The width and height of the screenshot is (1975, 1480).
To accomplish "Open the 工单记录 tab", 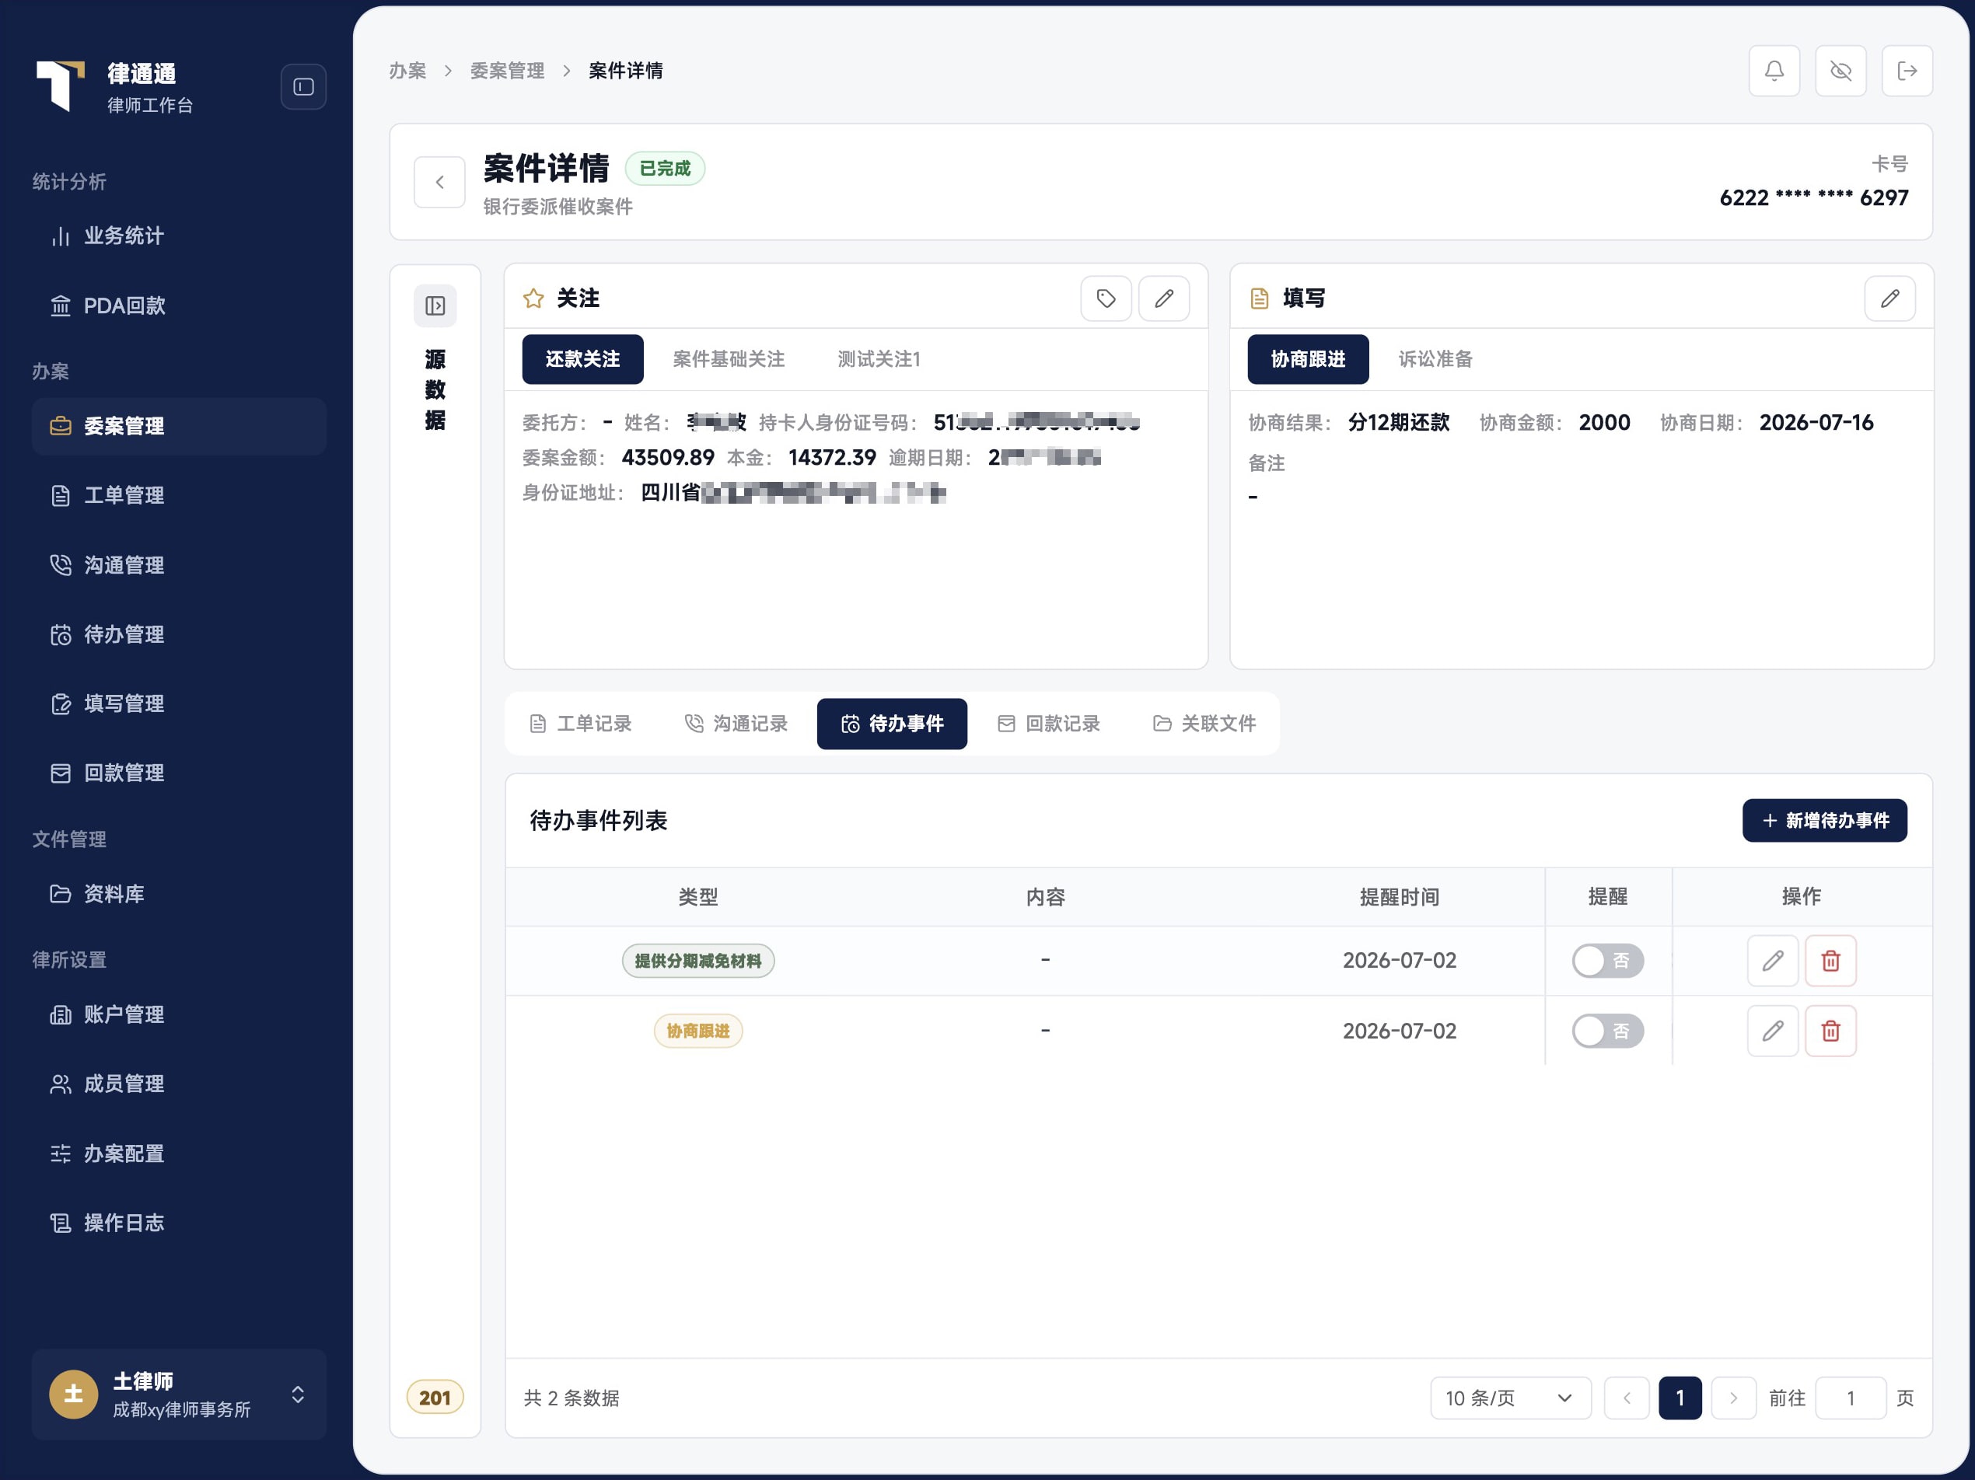I will (x=580, y=723).
